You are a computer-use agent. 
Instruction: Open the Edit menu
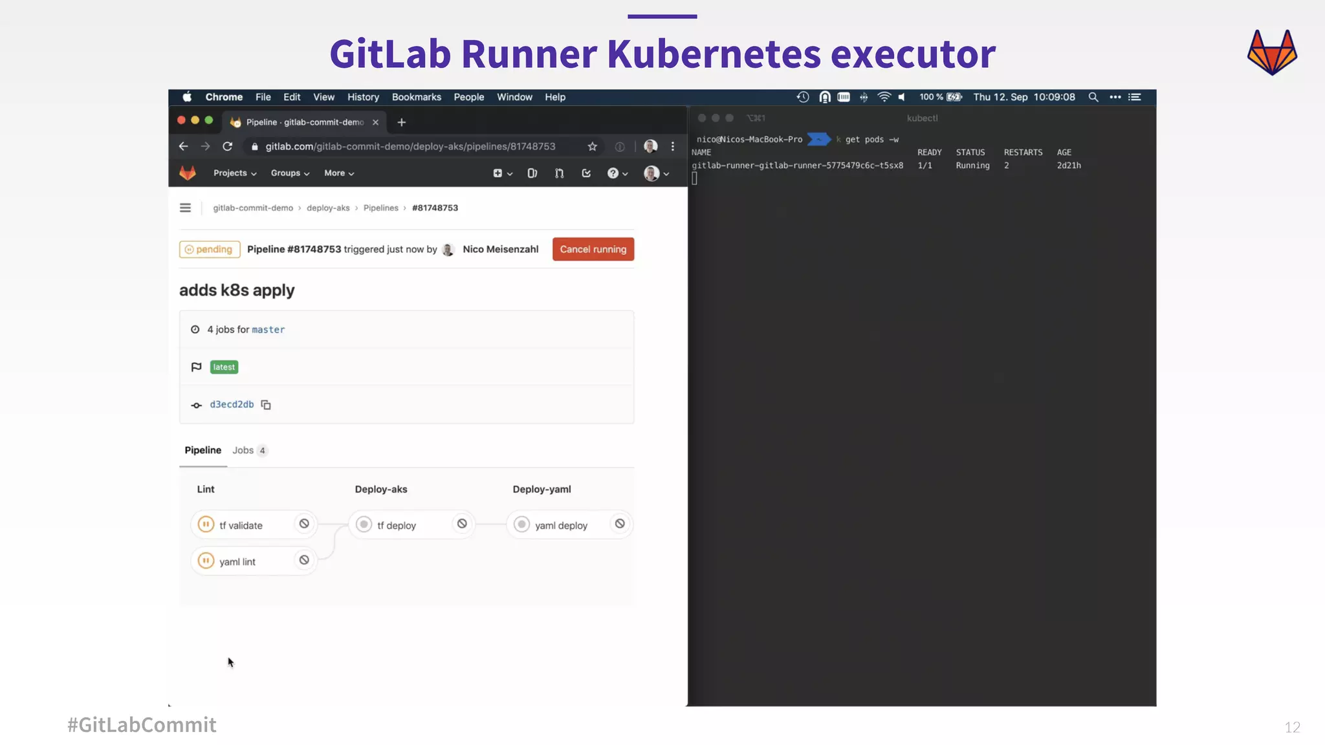[x=292, y=97]
